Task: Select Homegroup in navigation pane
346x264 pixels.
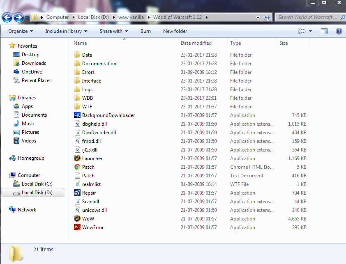Action: [31, 158]
